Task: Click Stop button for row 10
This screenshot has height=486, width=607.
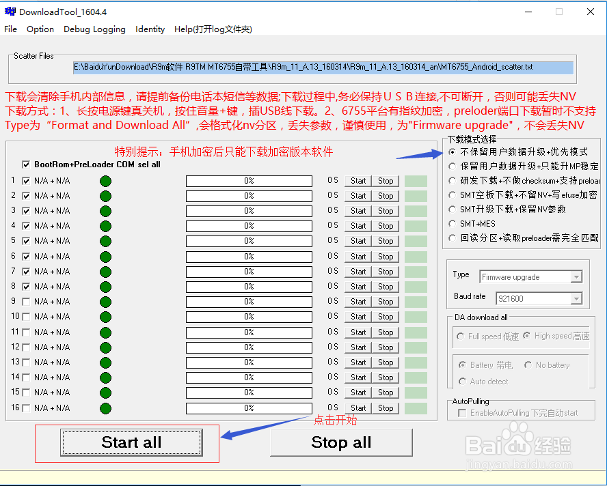Action: 386,317
